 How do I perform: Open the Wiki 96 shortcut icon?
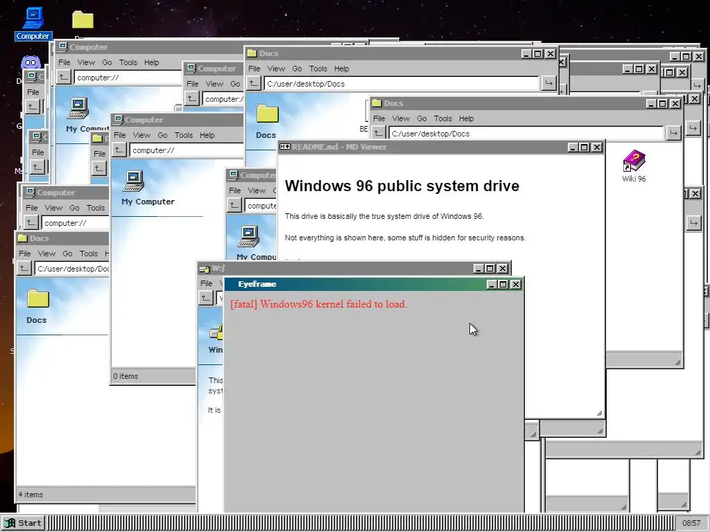click(634, 166)
